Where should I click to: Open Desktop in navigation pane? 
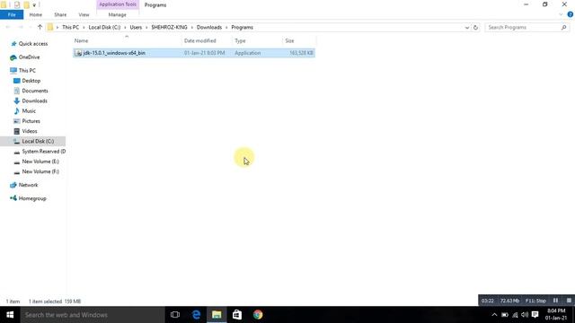click(x=31, y=81)
